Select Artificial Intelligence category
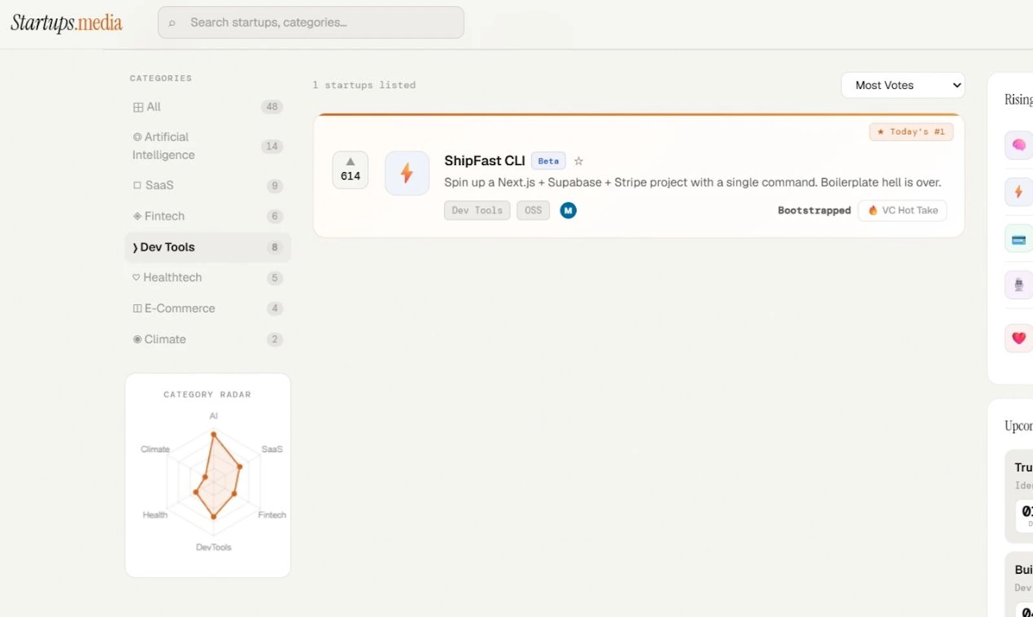The height and width of the screenshot is (617, 1033). pyautogui.click(x=207, y=146)
